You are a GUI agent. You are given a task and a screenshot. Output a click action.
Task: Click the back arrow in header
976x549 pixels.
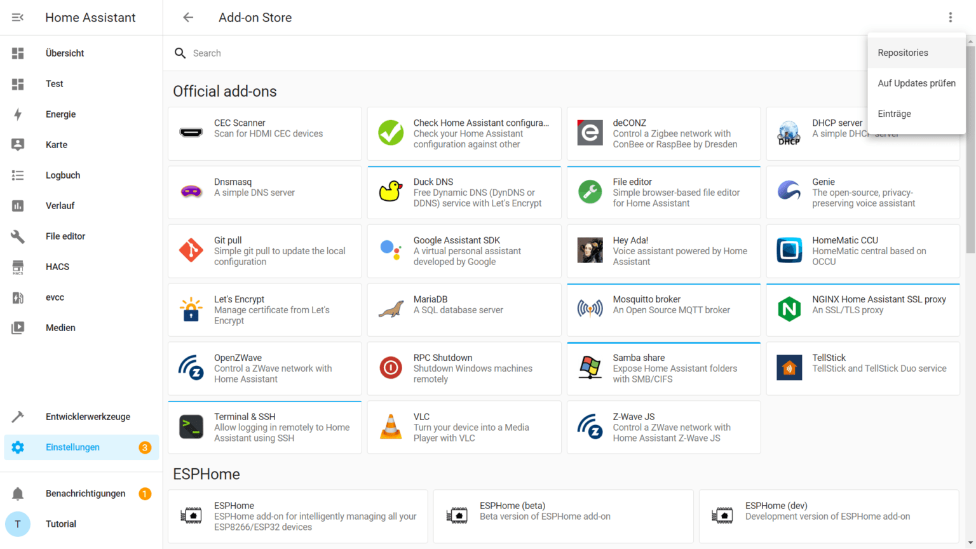(x=188, y=17)
